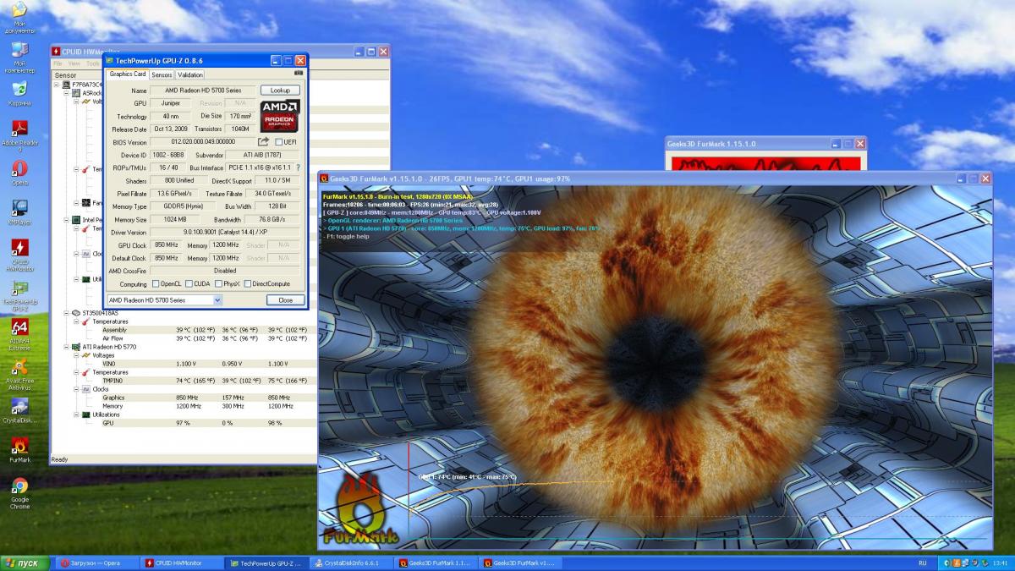Switch to the Opera taskbar button
The image size is (1015, 571).
pos(96,563)
